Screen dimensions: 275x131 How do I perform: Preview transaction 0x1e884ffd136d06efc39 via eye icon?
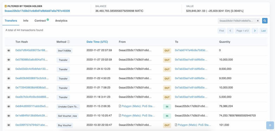(9, 116)
